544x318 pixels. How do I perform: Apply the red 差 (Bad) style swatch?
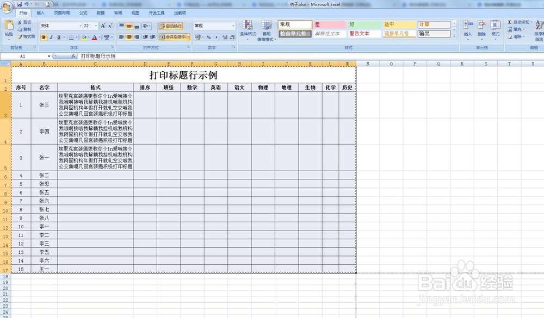click(x=330, y=24)
